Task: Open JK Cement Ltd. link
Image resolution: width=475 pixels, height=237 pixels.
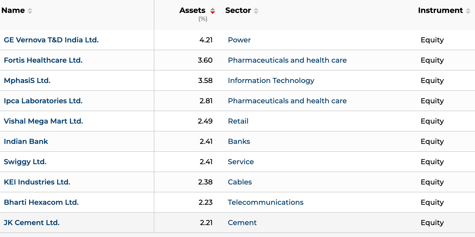Action: [x=32, y=223]
